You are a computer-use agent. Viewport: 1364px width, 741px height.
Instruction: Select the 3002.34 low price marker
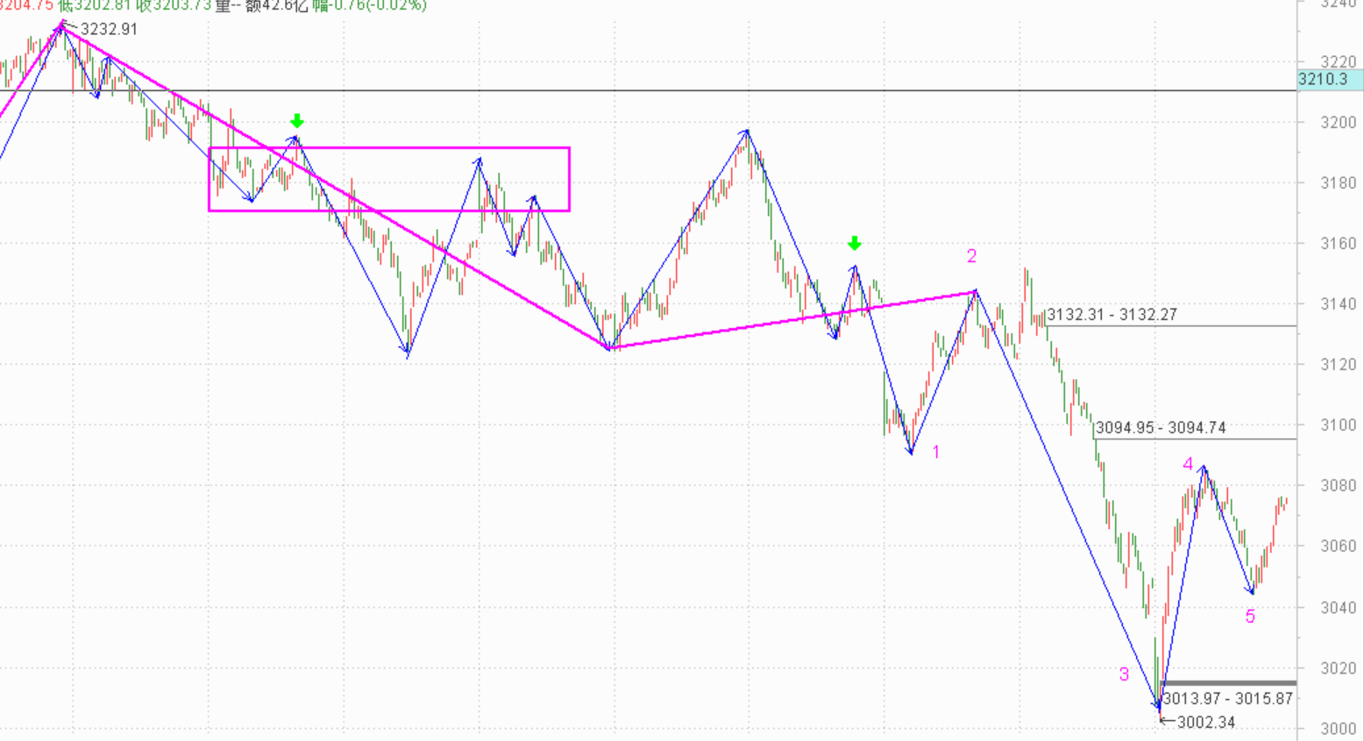[x=1205, y=723]
